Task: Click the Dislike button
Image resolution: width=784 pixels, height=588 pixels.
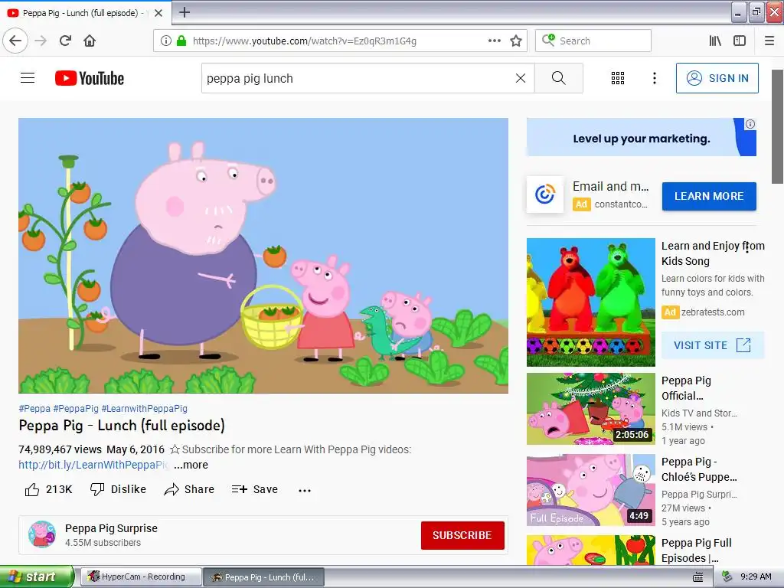Action: click(118, 489)
